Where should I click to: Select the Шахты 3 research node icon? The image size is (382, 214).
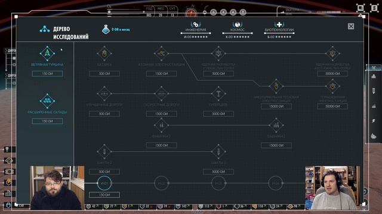tap(218, 152)
